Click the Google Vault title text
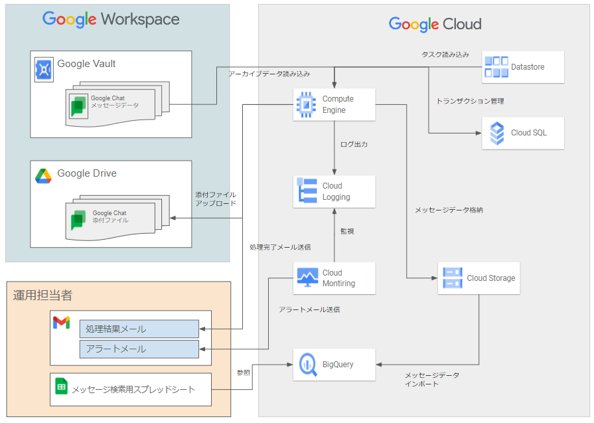Screen dimensions: 594x423 [86, 64]
